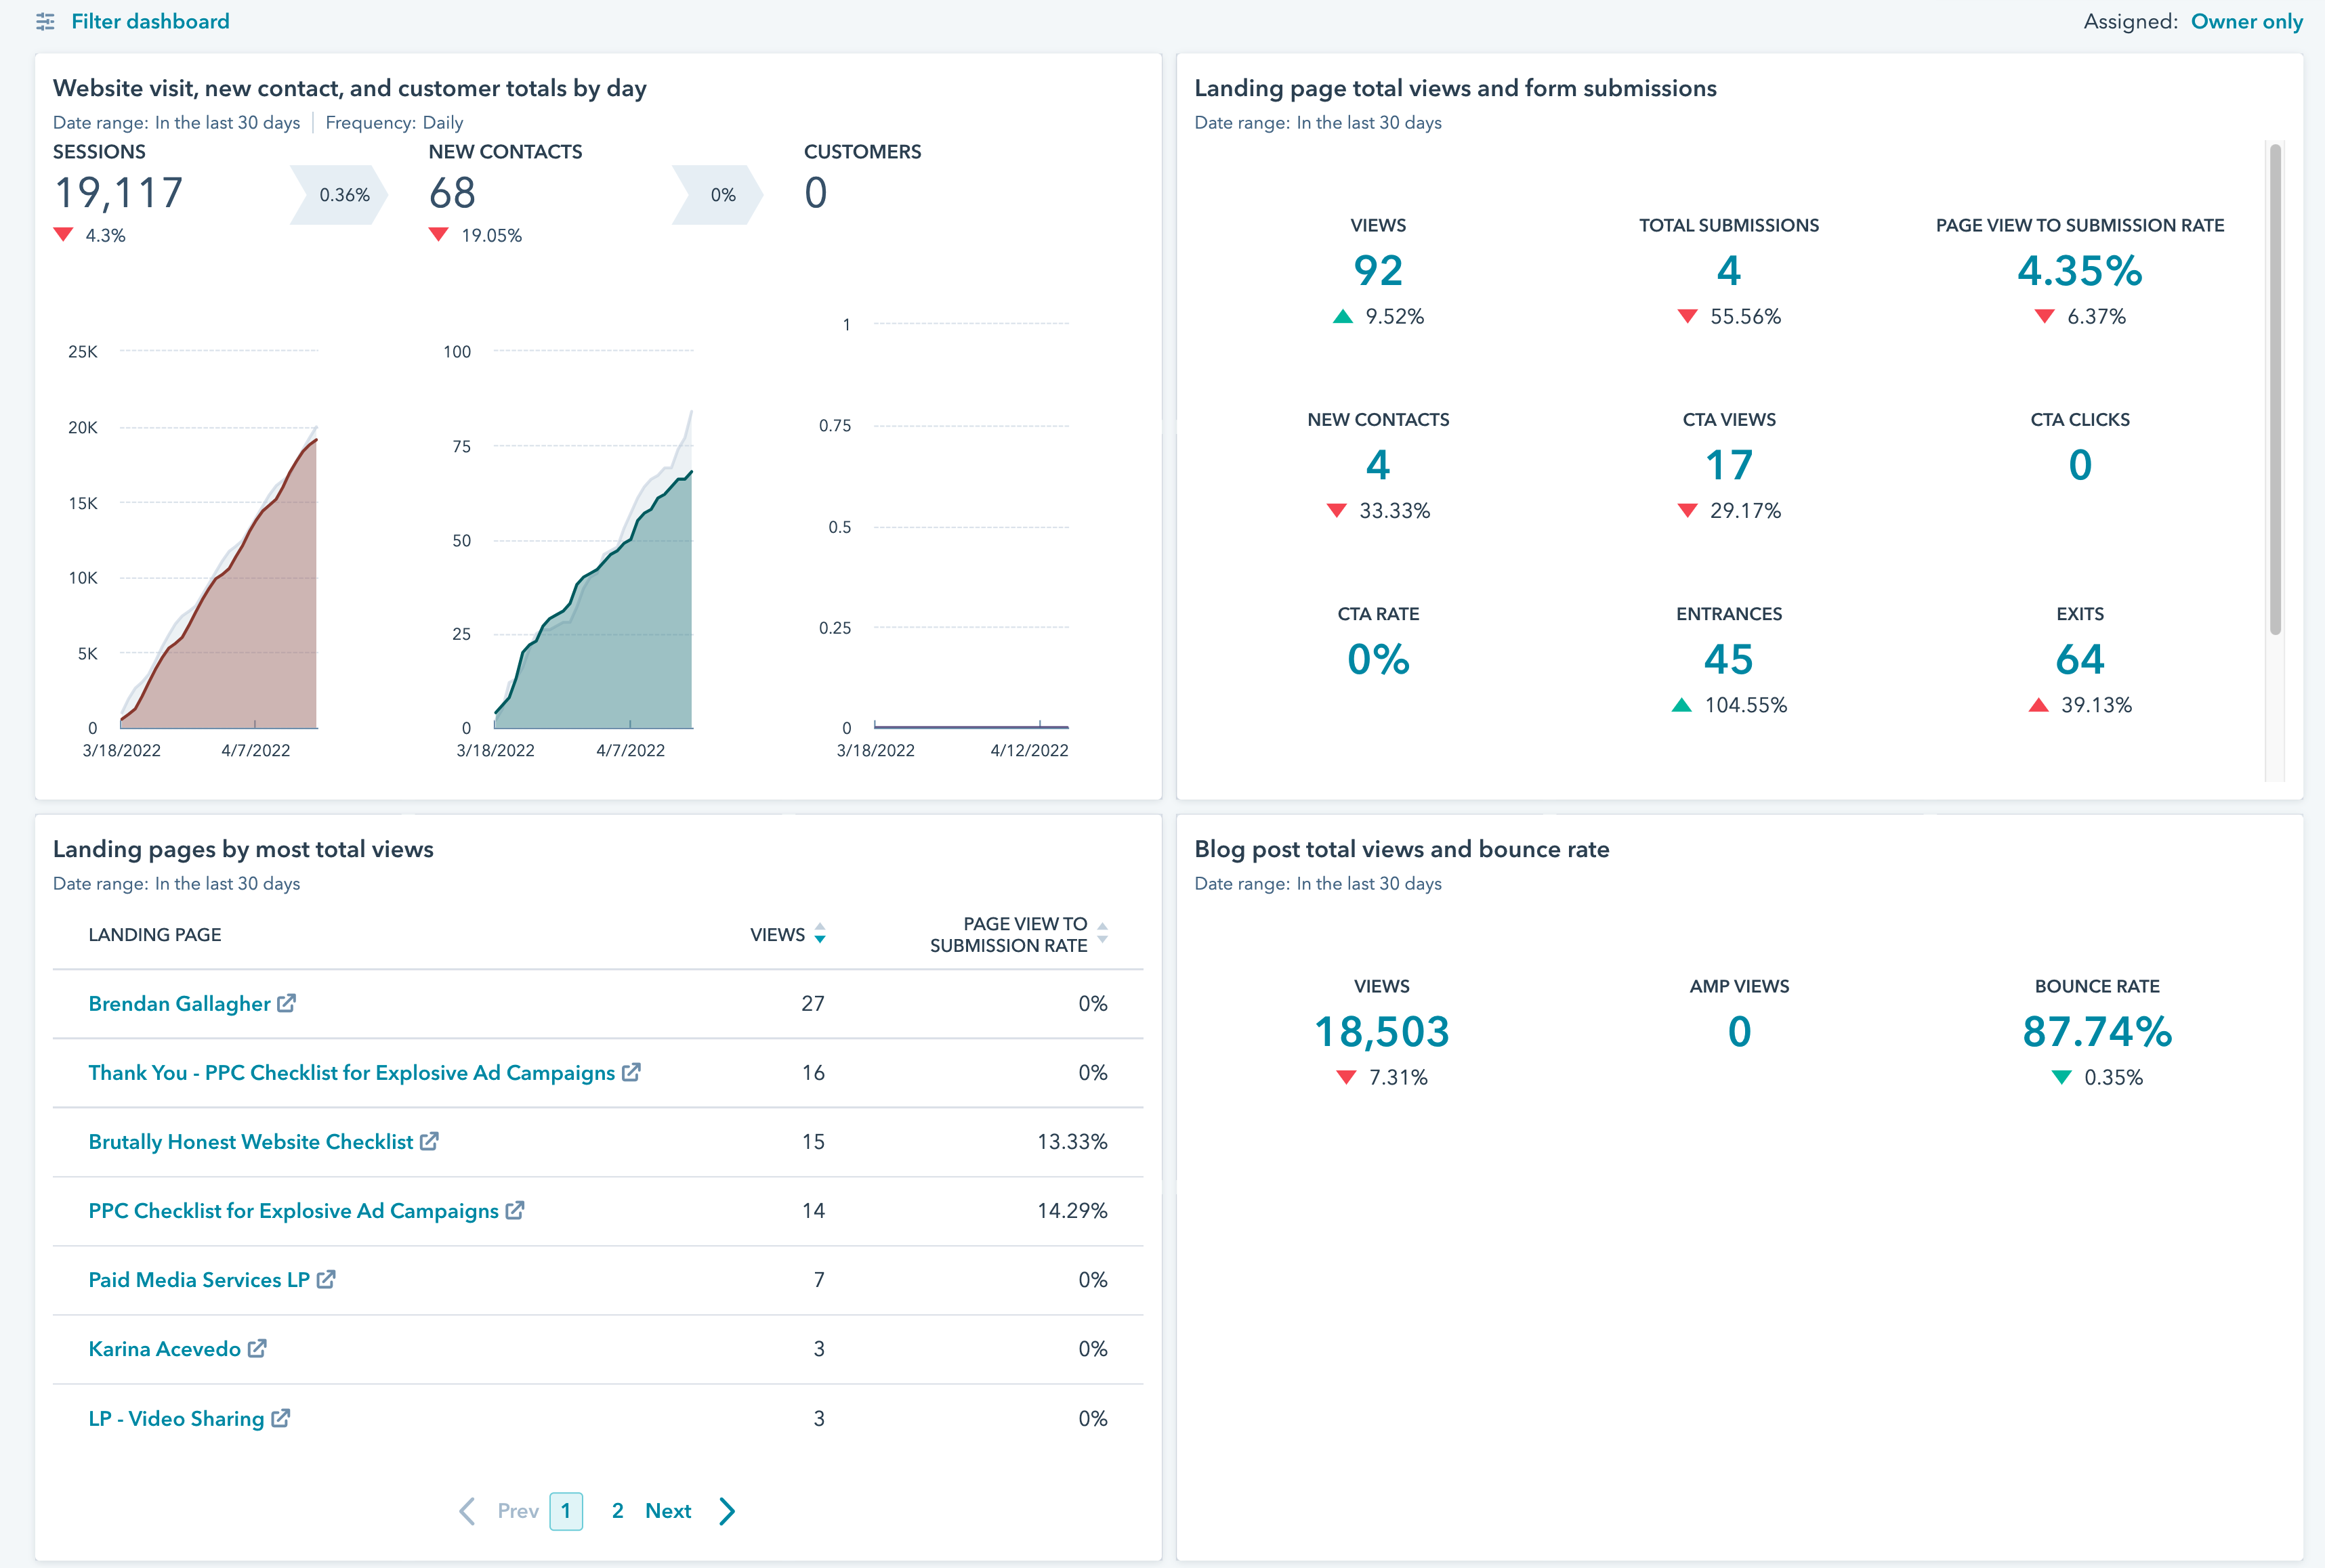Viewport: 2325px width, 1568px height.
Task: Select page 1 in the pagination
Action: [566, 1511]
